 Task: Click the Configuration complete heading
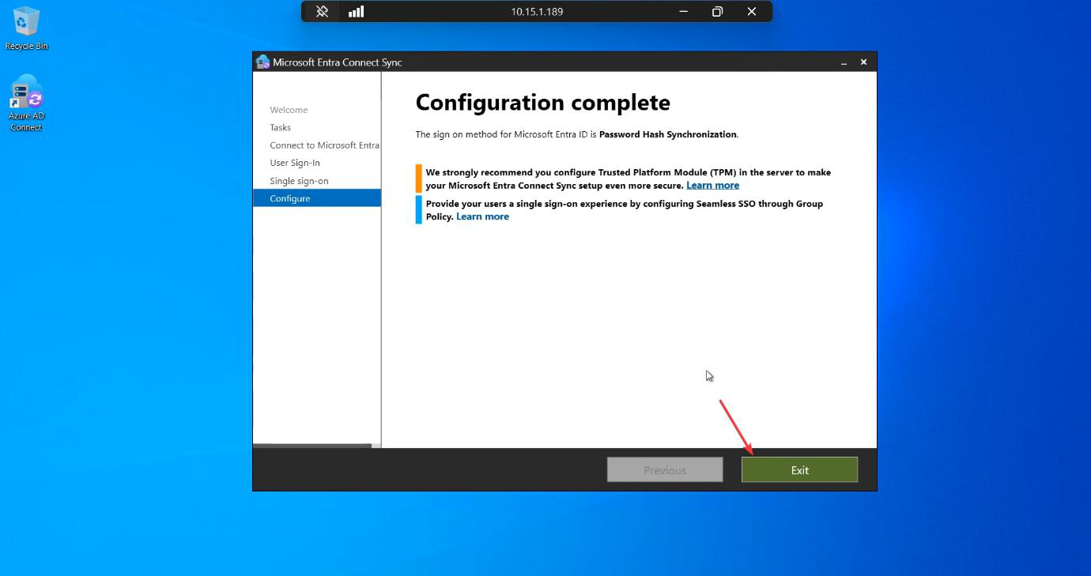pos(542,103)
